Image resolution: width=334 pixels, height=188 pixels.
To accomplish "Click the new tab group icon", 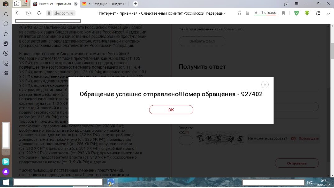I will [25, 4].
